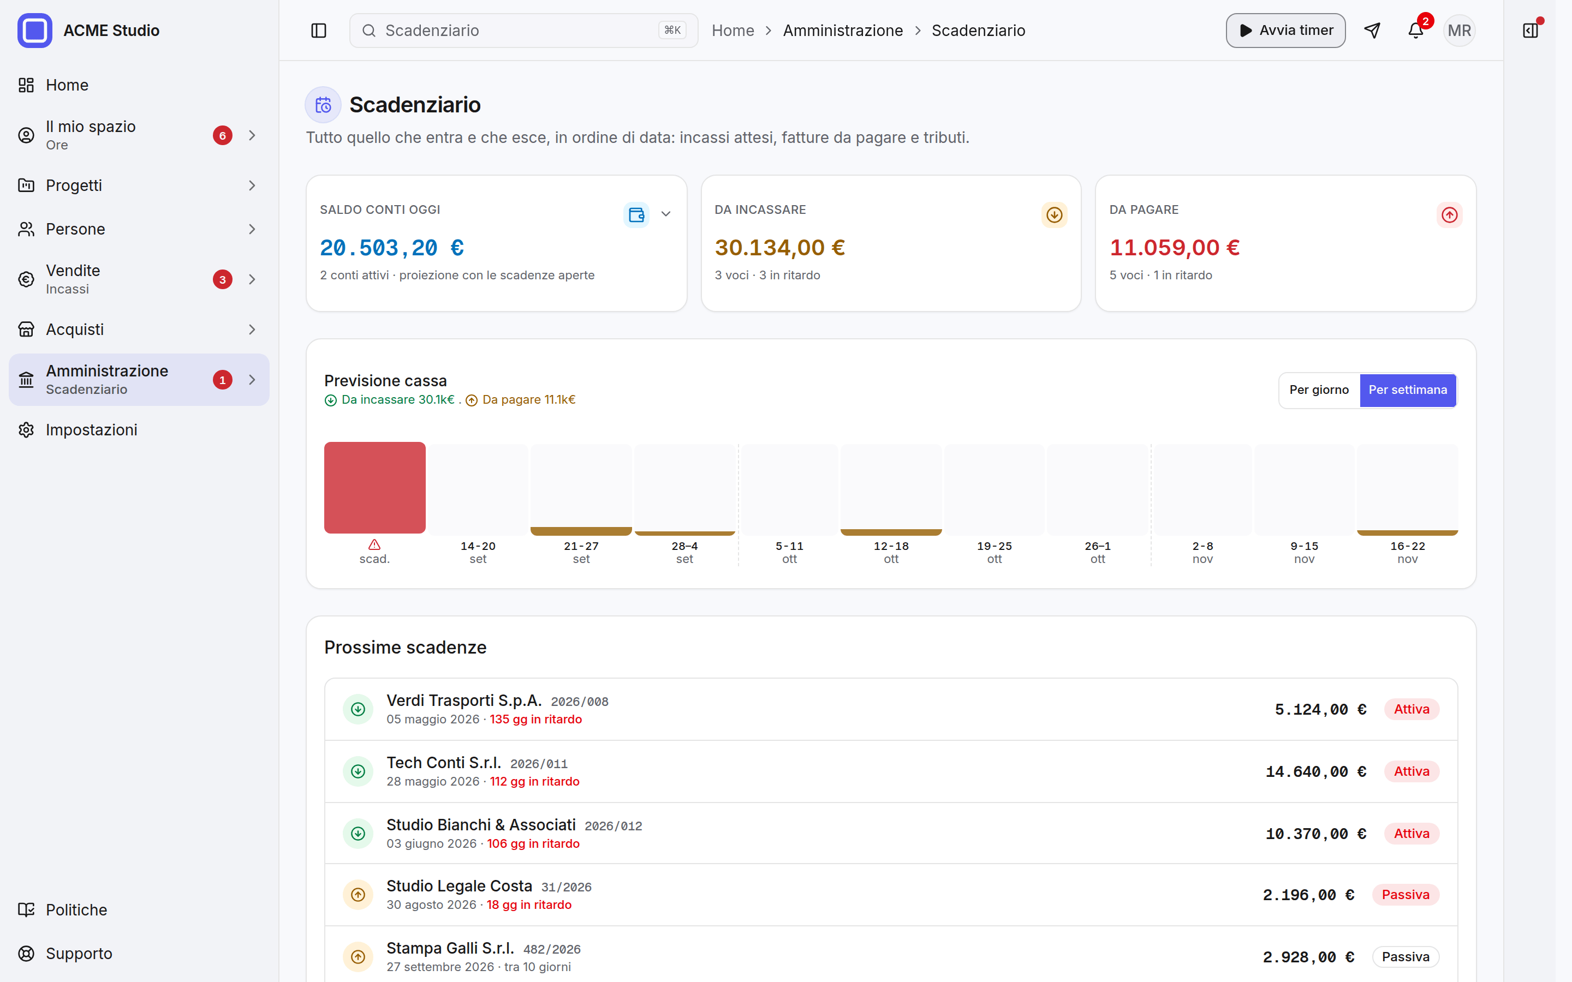Open the MR user avatar
This screenshot has width=1572, height=982.
coord(1459,31)
